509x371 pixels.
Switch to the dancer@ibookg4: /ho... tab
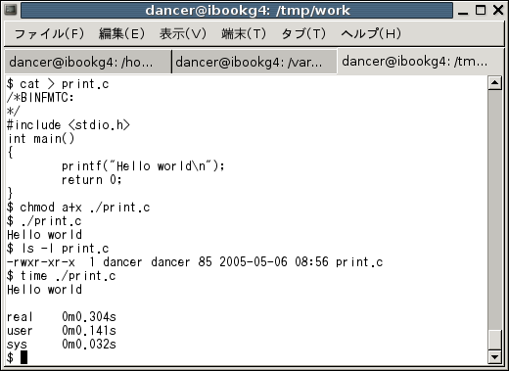[88, 62]
